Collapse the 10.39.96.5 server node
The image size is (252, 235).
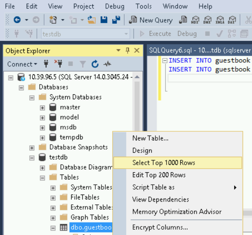(x=11, y=78)
